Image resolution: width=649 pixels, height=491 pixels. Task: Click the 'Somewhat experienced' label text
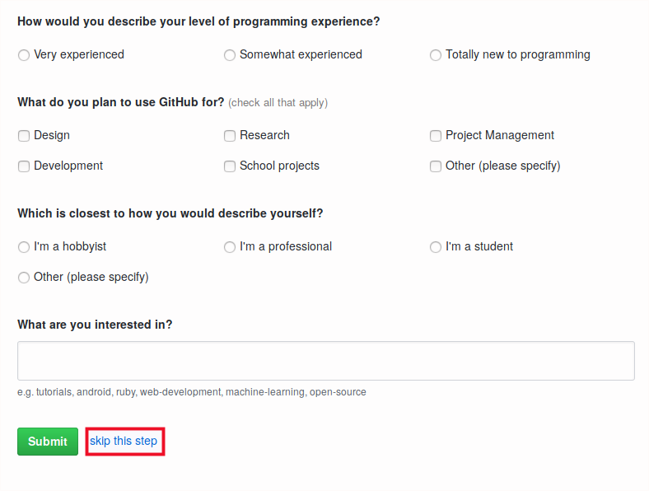click(x=301, y=54)
